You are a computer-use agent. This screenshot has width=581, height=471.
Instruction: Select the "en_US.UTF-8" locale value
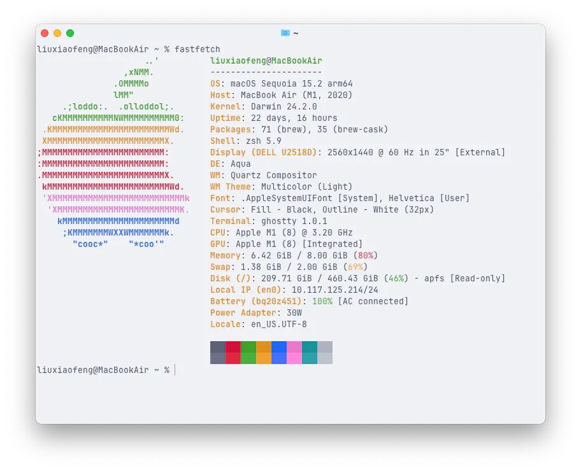(x=279, y=325)
